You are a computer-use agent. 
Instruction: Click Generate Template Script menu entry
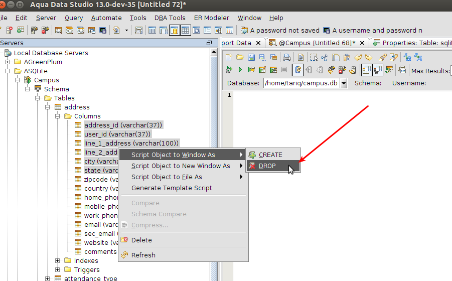[x=183, y=188]
